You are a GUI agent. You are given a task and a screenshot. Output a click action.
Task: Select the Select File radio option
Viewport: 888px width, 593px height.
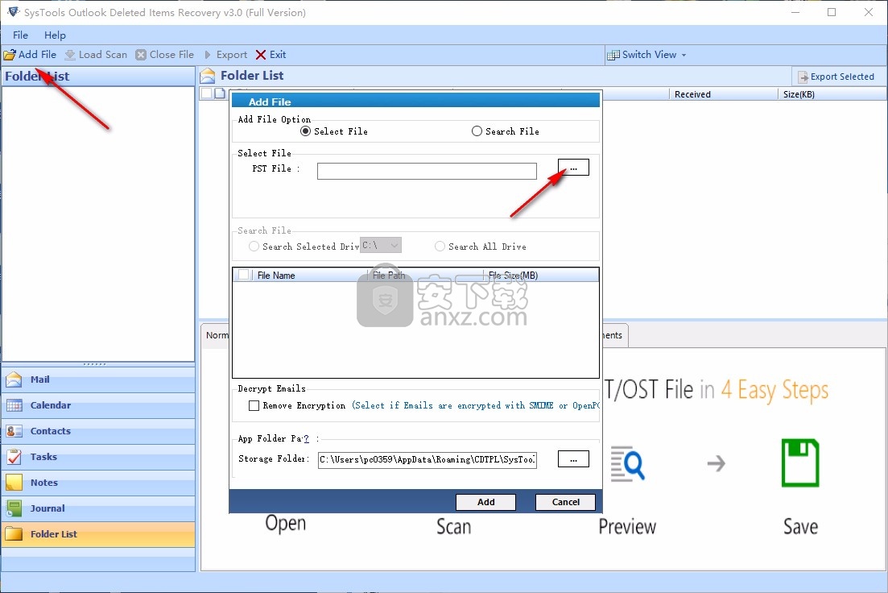coord(305,131)
